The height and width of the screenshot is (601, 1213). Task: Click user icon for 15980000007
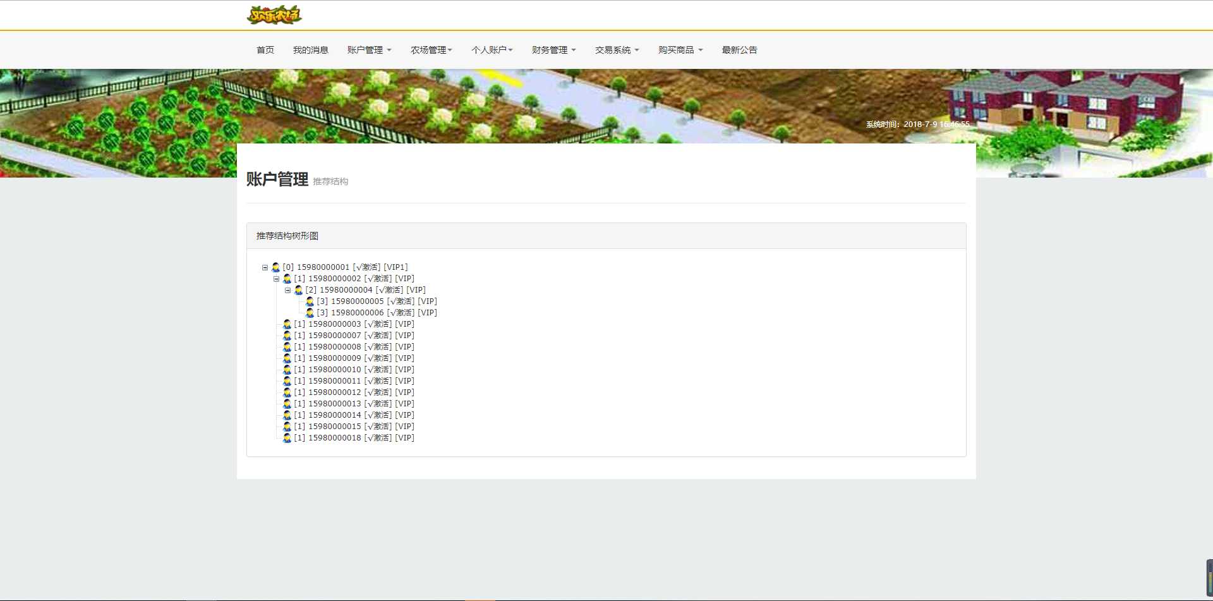(x=287, y=336)
